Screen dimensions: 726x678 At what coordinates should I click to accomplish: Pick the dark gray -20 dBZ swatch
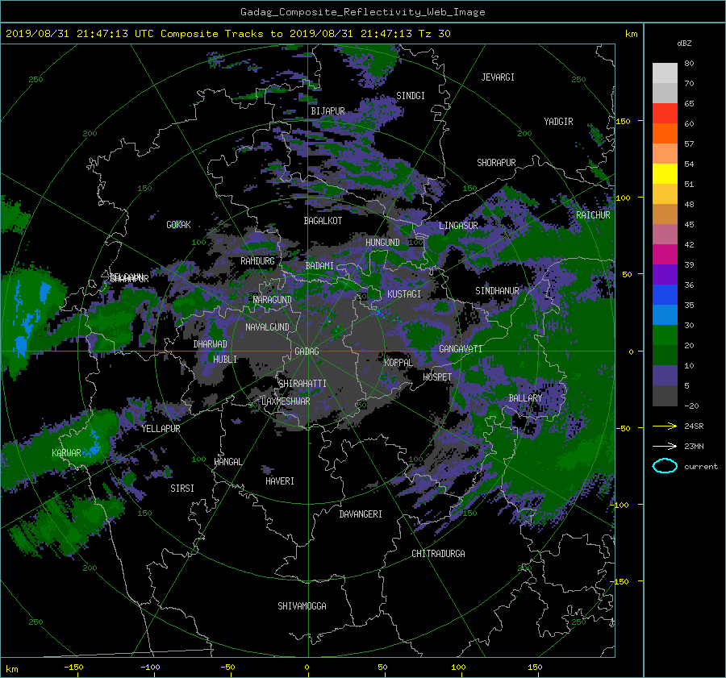pyautogui.click(x=665, y=395)
